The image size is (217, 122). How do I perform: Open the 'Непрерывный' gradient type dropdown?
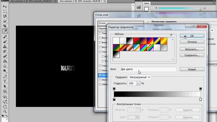tap(139, 77)
